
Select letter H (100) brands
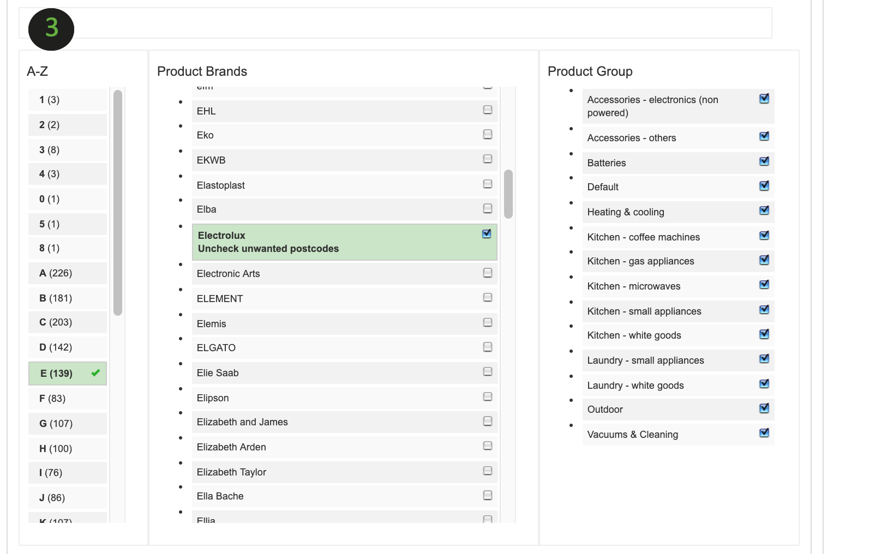(x=68, y=449)
